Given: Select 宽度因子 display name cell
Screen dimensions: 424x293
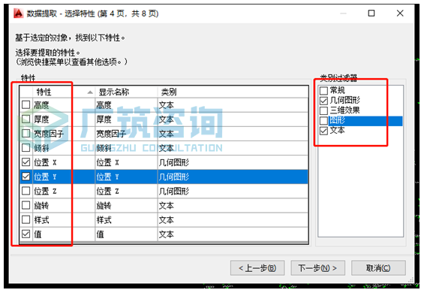Looking at the screenshot, I should [x=126, y=134].
